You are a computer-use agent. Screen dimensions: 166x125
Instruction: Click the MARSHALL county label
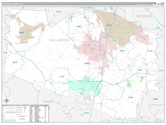pos(134,120)
